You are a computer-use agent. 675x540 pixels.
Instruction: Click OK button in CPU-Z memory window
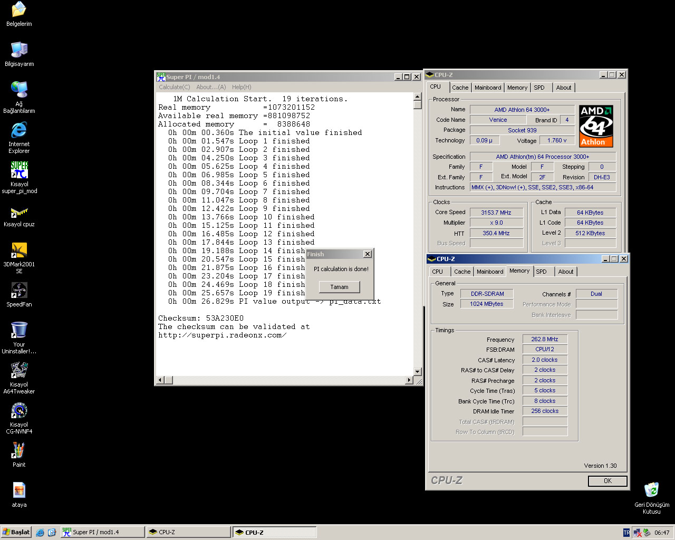pos(607,481)
